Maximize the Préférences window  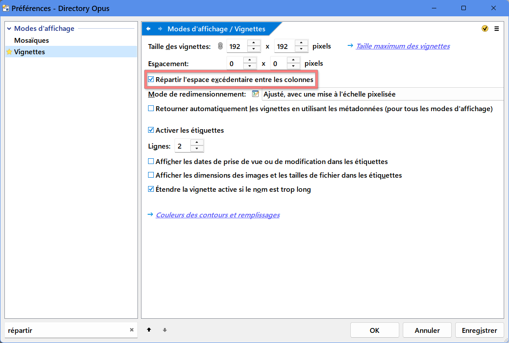point(464,8)
